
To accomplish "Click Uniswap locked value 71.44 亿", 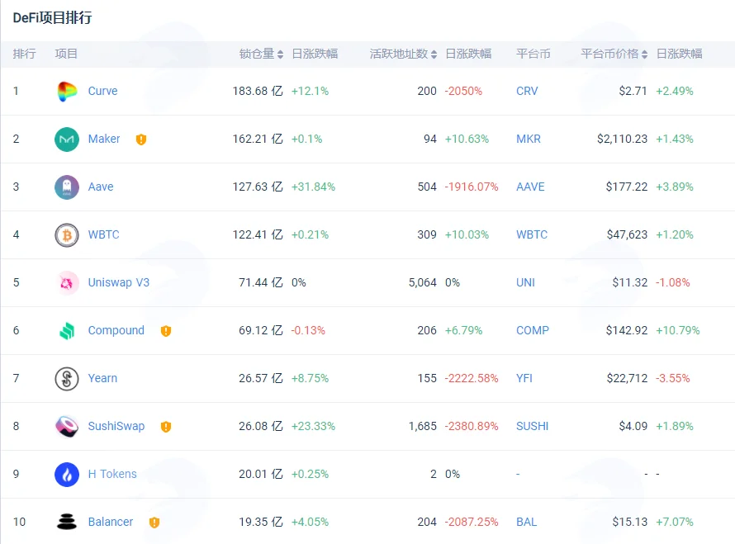I will (x=261, y=282).
